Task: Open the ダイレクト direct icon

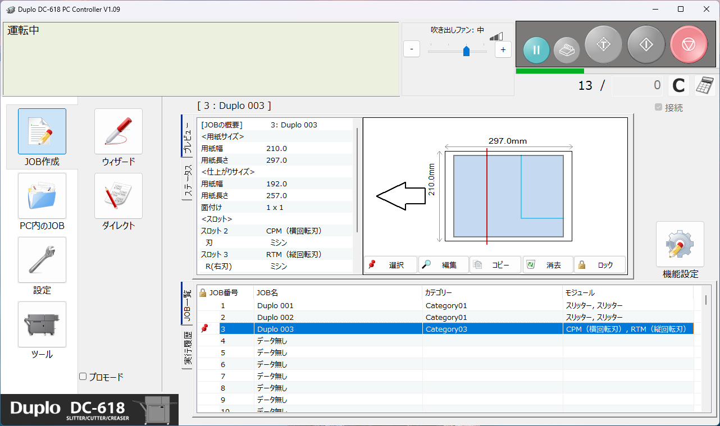Action: [119, 196]
